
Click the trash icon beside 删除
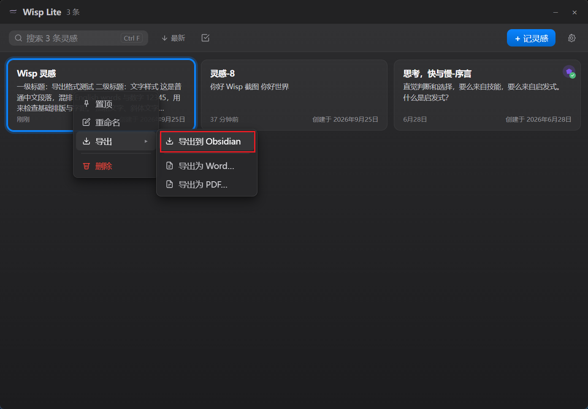[x=87, y=166]
